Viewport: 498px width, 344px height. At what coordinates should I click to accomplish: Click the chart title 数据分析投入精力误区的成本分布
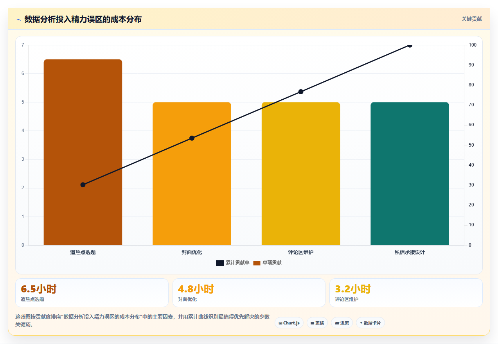click(x=83, y=19)
